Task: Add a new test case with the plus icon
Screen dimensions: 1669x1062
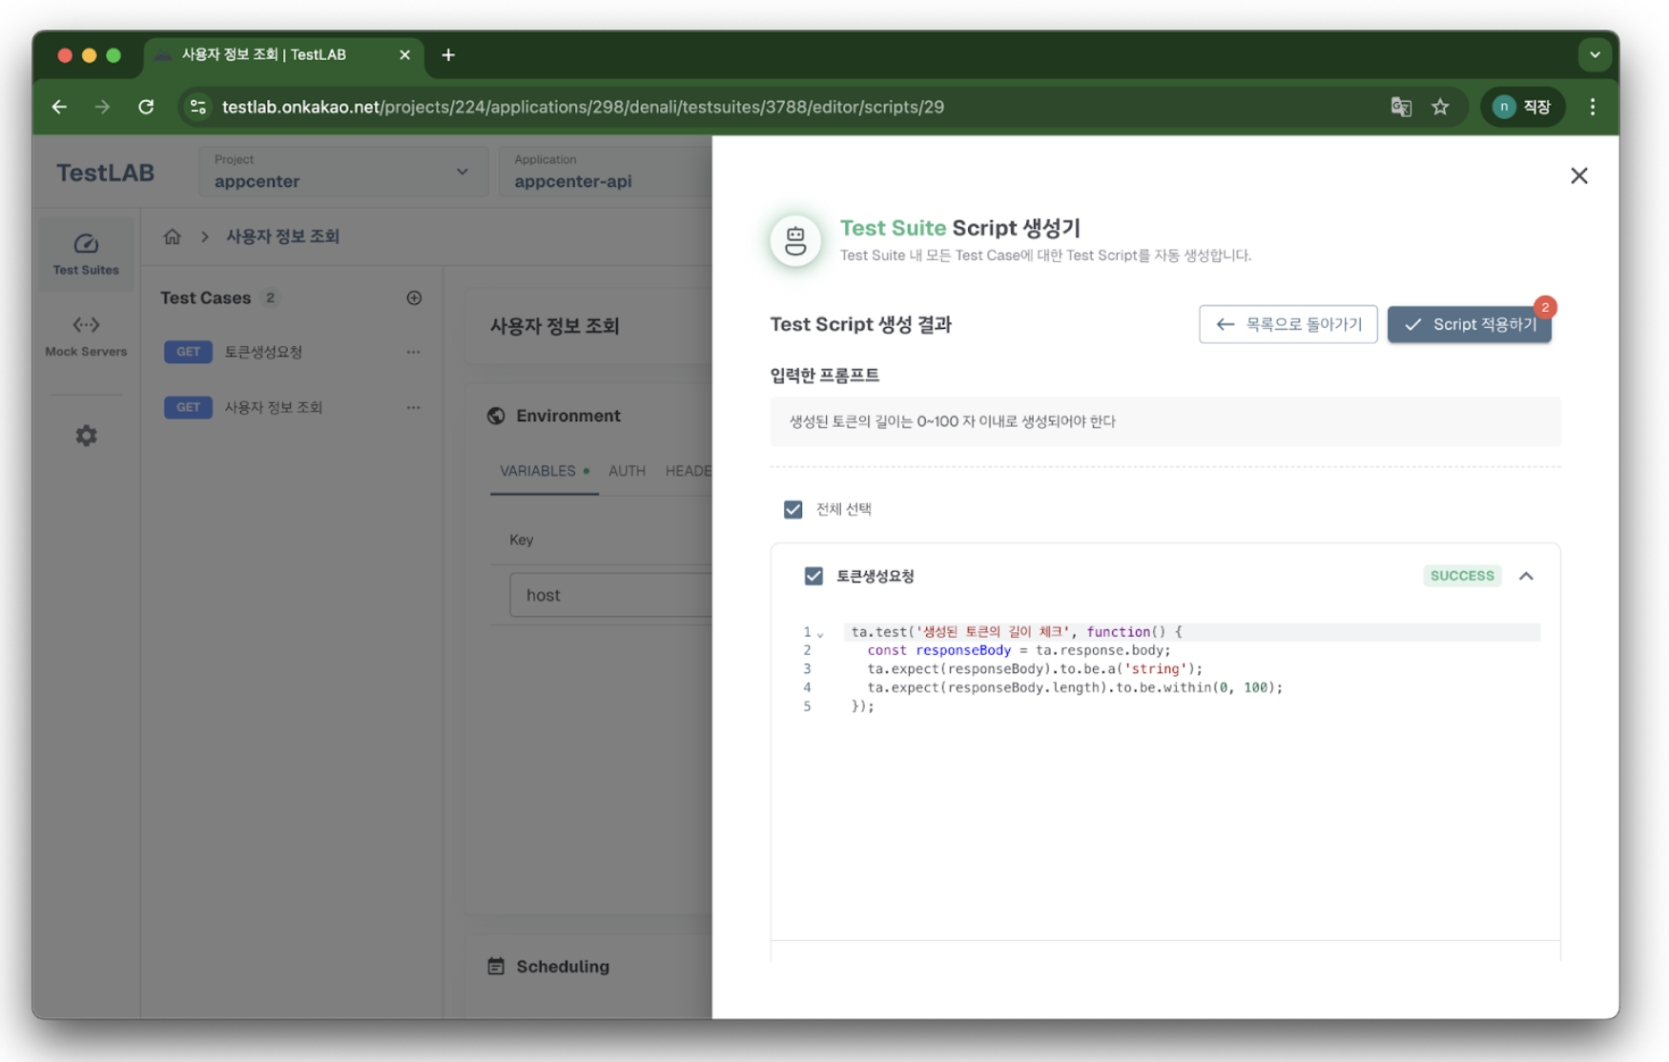Action: [414, 297]
